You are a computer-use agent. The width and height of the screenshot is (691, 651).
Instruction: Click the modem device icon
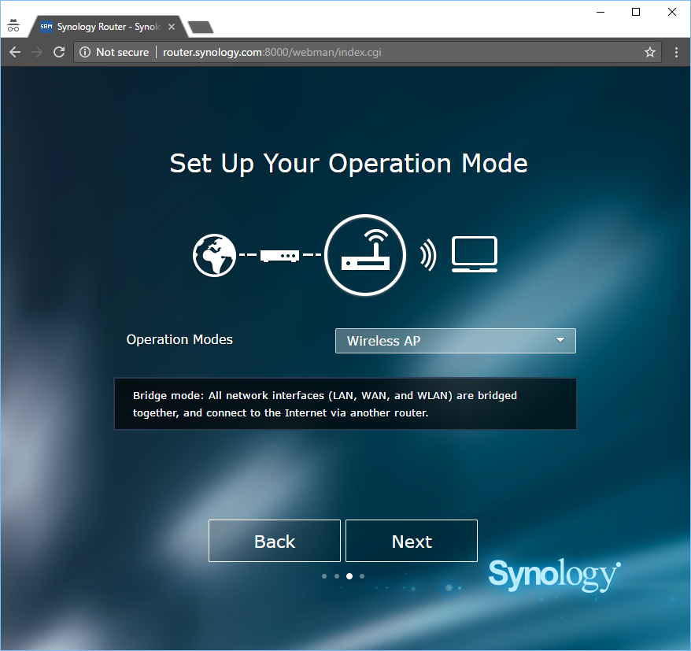point(279,256)
